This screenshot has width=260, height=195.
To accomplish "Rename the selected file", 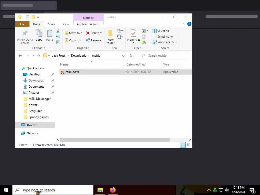I will point(93,40).
